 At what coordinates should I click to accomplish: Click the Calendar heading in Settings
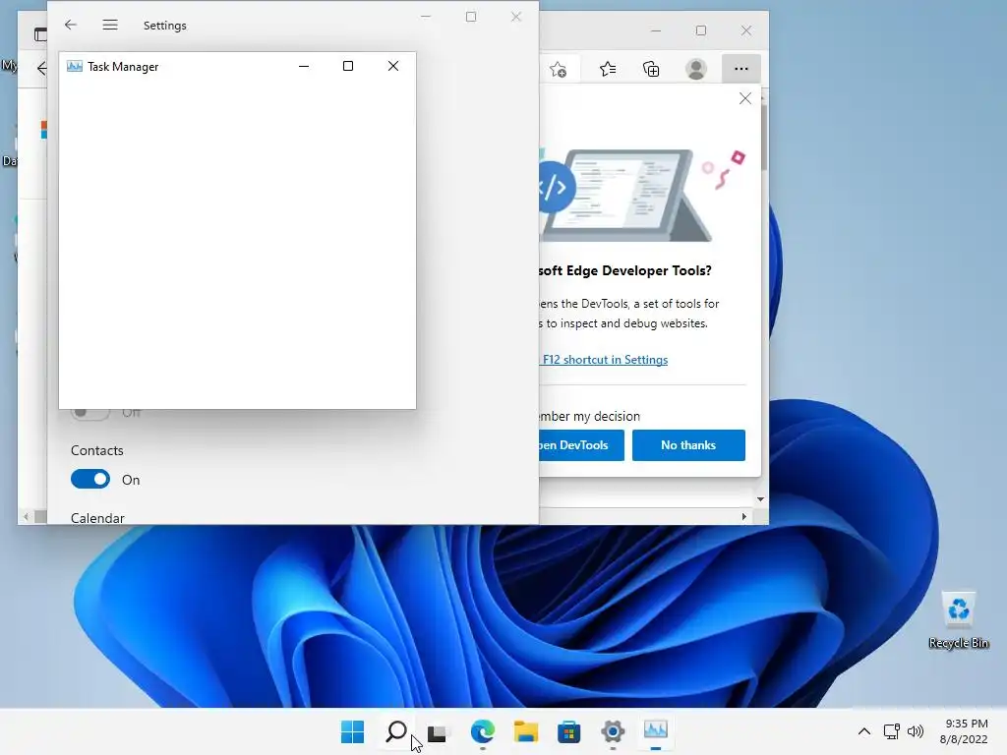[x=97, y=518]
